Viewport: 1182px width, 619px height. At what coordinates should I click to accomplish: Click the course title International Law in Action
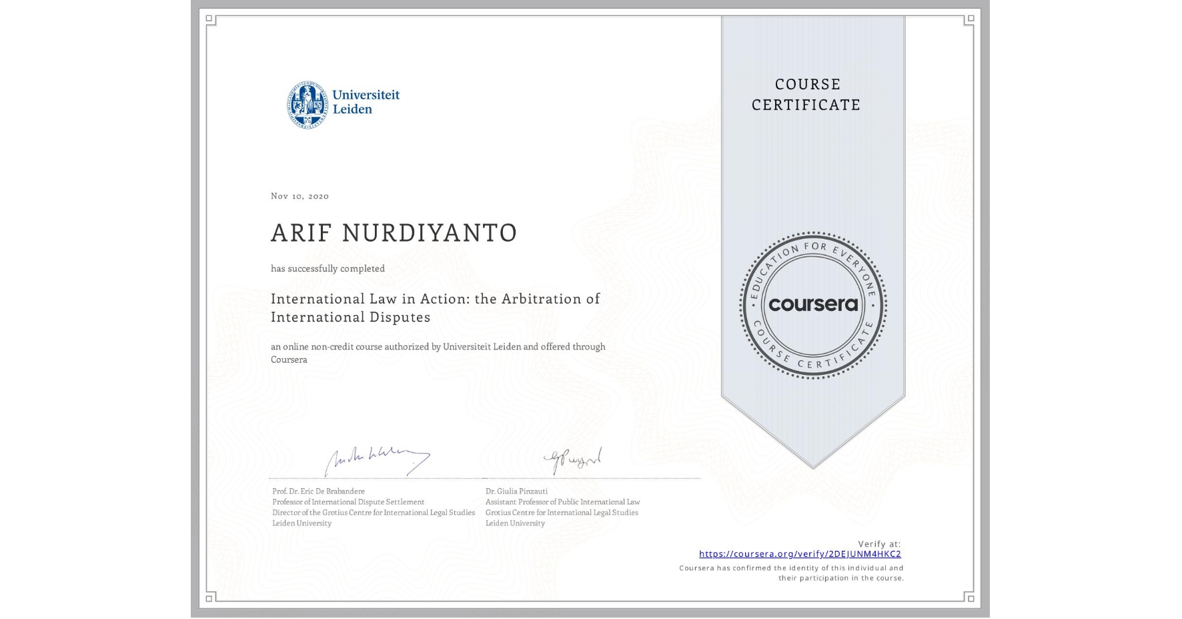click(434, 299)
